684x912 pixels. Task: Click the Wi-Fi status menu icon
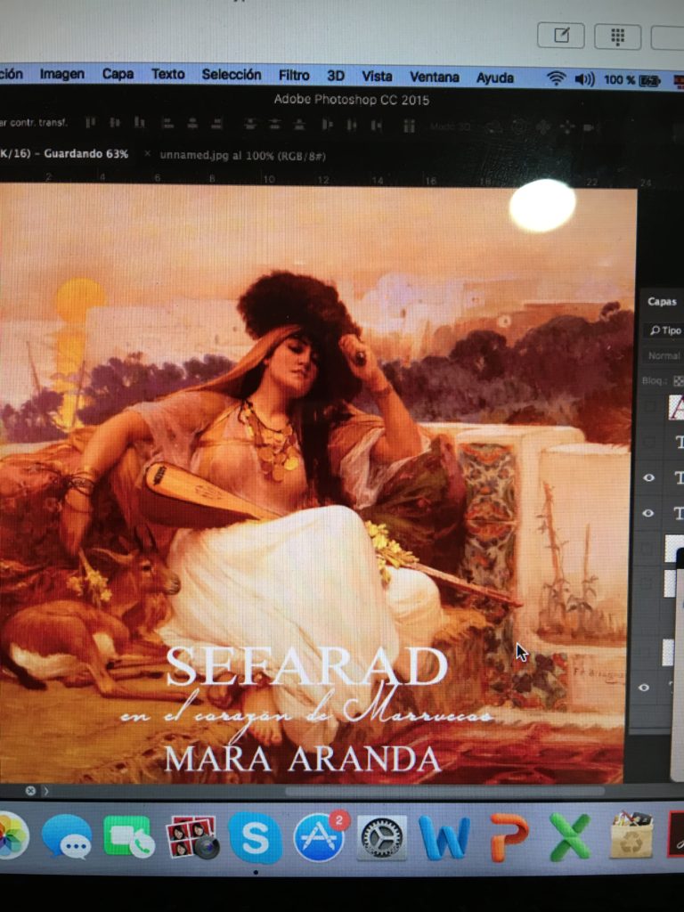[557, 78]
